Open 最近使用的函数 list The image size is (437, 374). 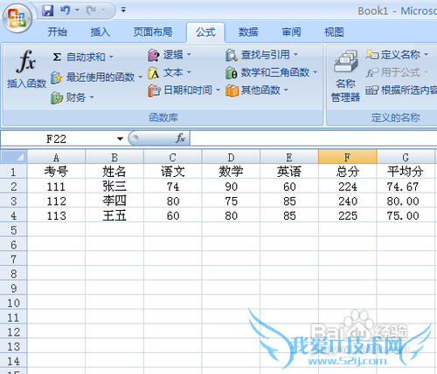coord(97,78)
